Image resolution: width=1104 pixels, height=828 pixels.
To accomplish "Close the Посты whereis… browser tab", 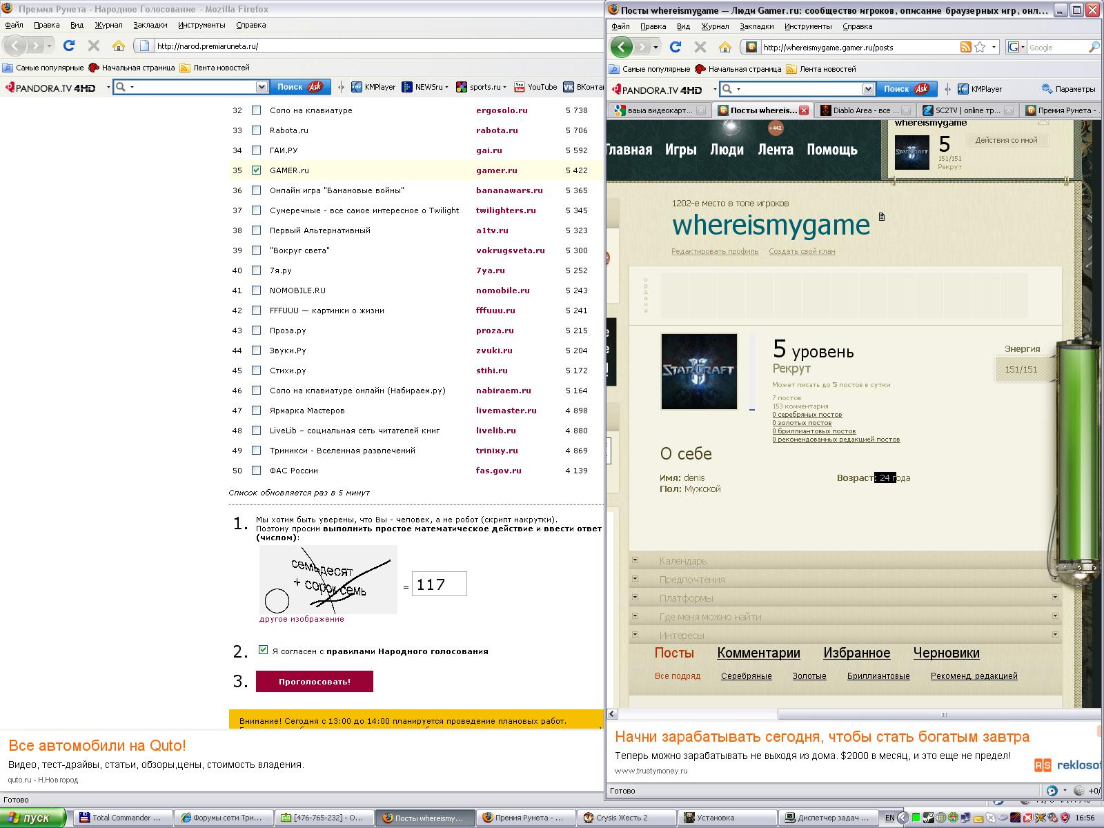I will [x=803, y=110].
